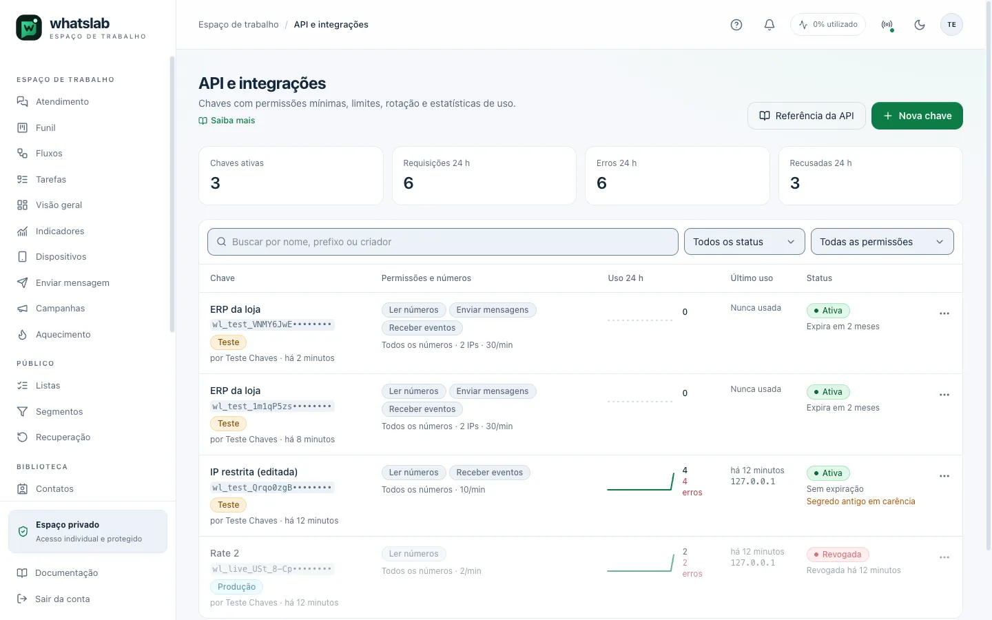Click the whatslab logo
Screen dimensions: 992x620
[x=81, y=28]
